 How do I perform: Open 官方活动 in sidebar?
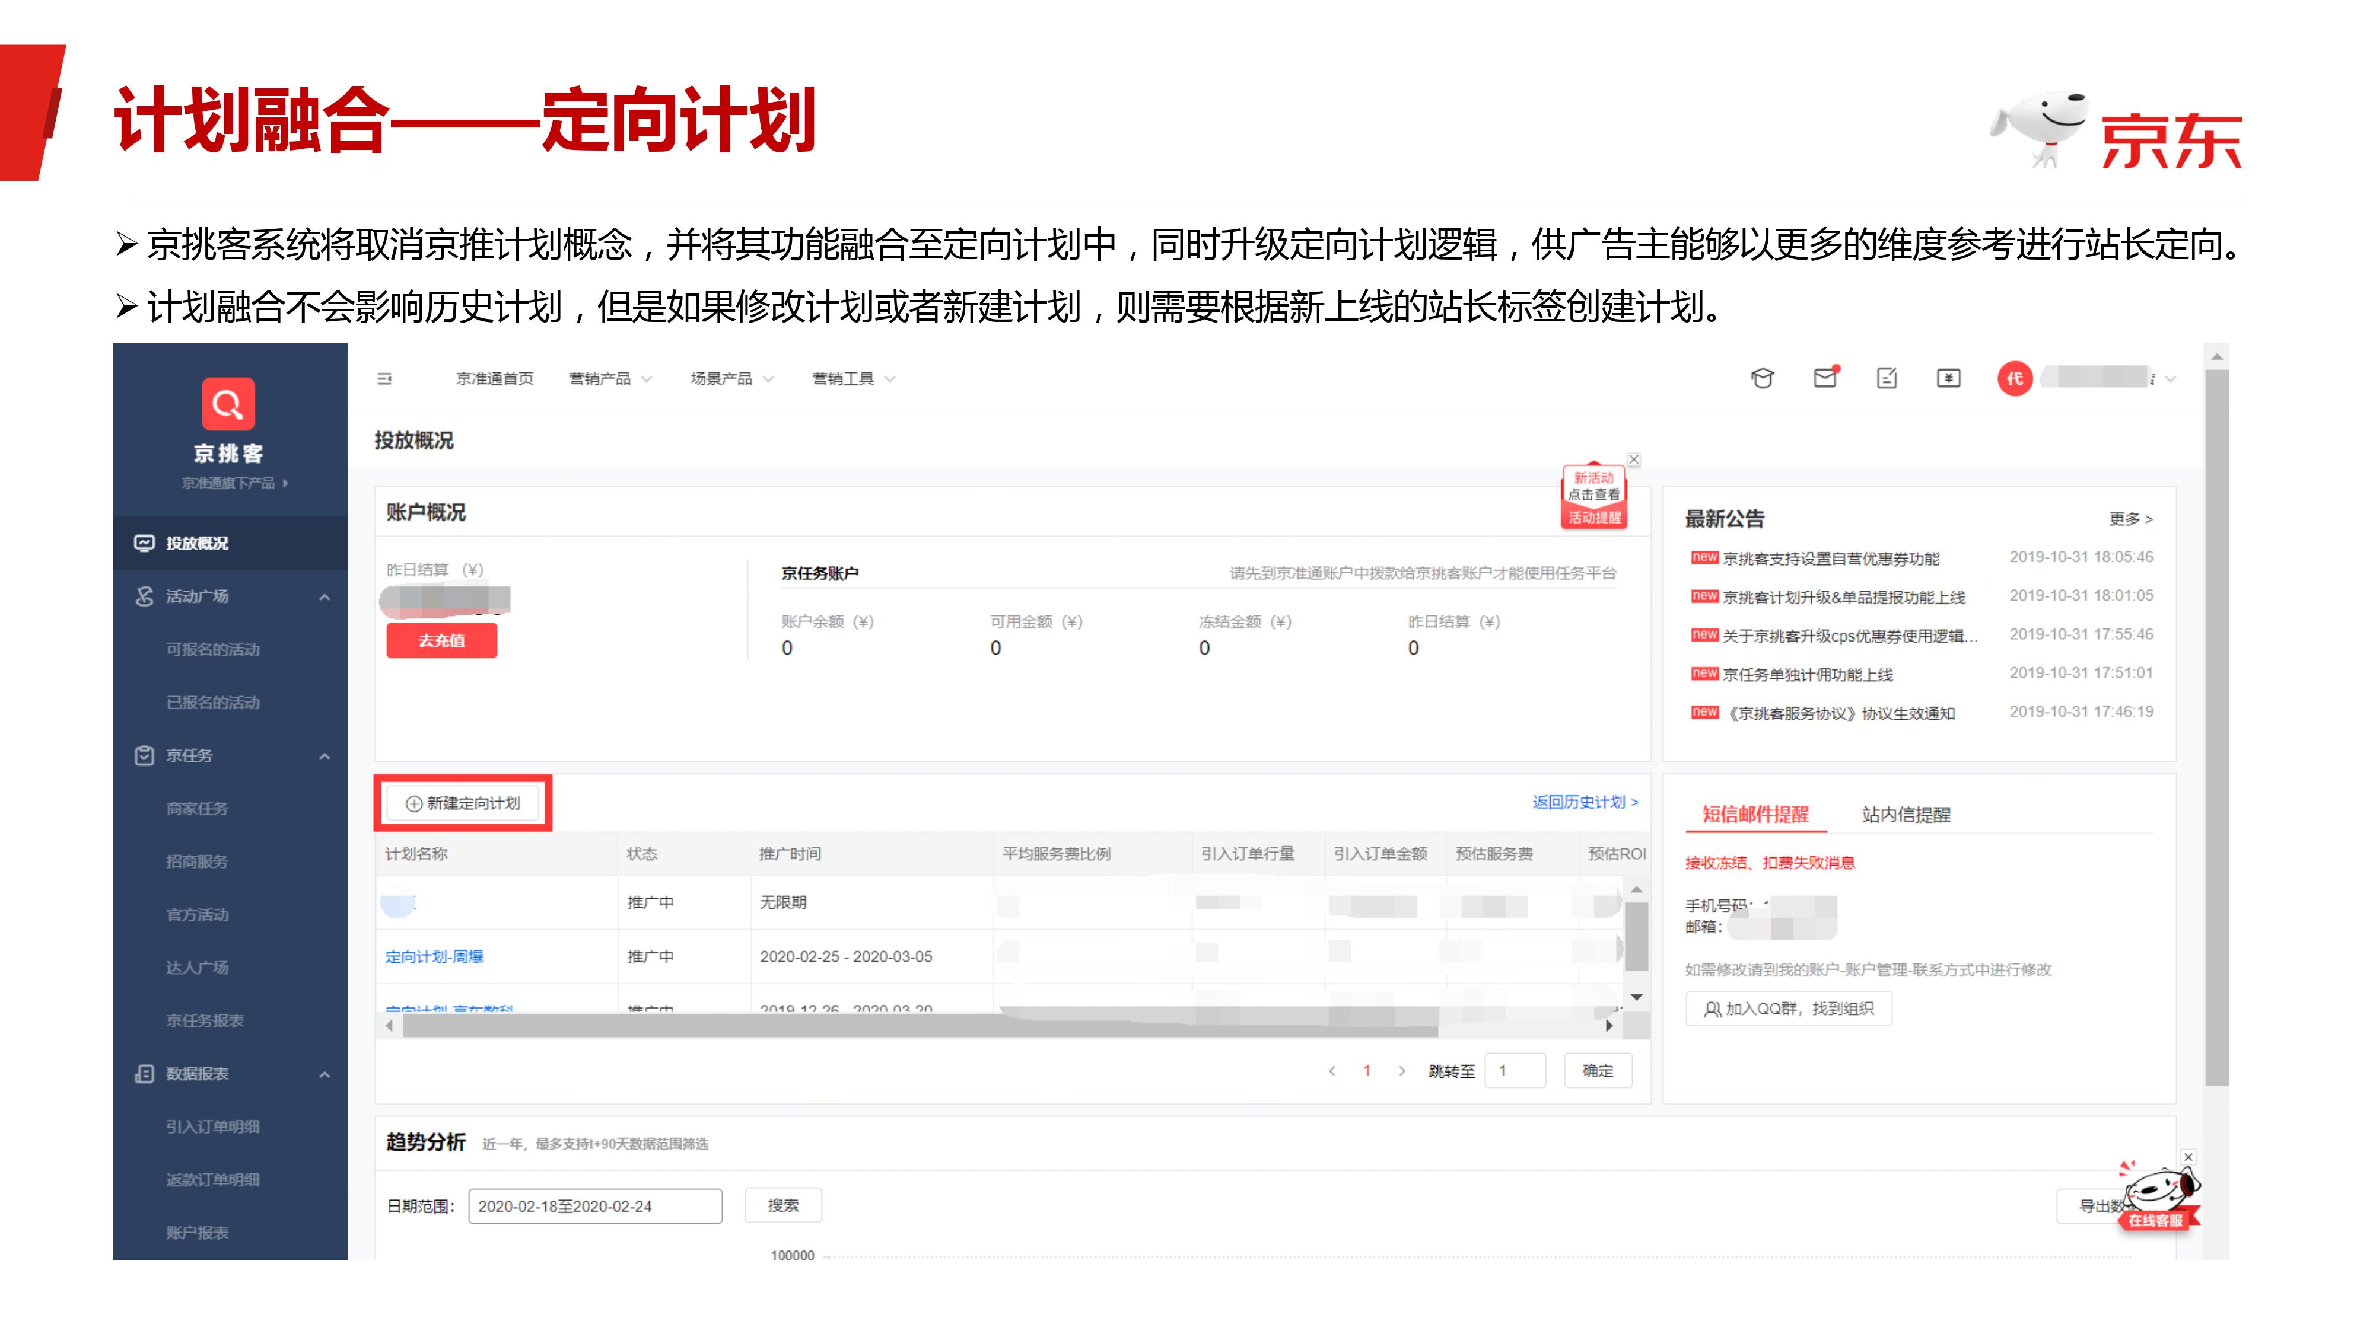pyautogui.click(x=197, y=915)
